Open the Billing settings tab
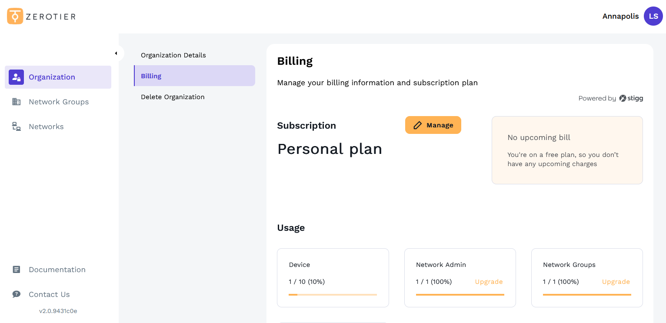This screenshot has height=323, width=666. (x=151, y=76)
